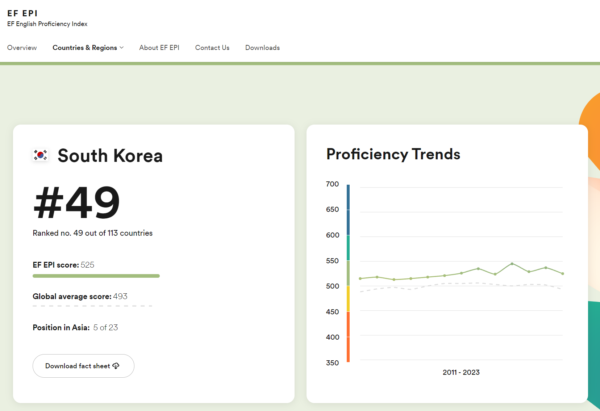Click the last data point on trend line
Image resolution: width=600 pixels, height=411 pixels.
(563, 274)
